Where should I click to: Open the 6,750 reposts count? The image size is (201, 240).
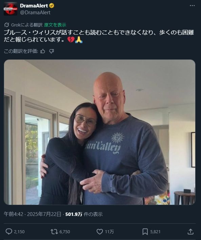pos(65,232)
